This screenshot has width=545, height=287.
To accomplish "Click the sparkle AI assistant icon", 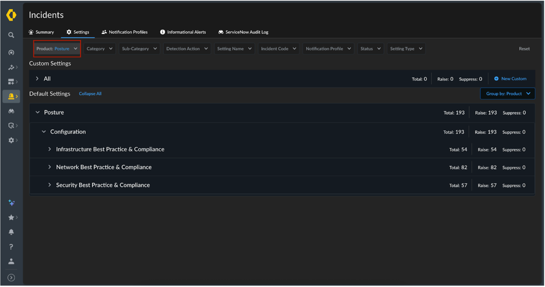I will coord(11,202).
